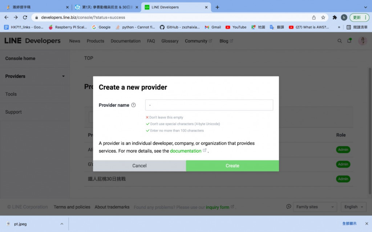This screenshot has height=232, width=372.
Task: Show more bookmarks with the » chevron
Action: coord(339,27)
